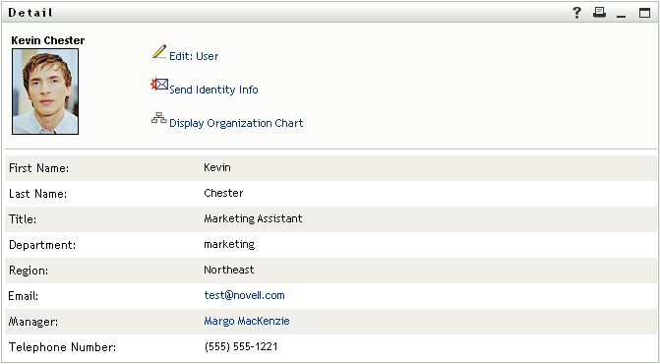Screen dimensions: 660x364
Task: Click the organization chart hierarchy icon
Action: point(159,118)
